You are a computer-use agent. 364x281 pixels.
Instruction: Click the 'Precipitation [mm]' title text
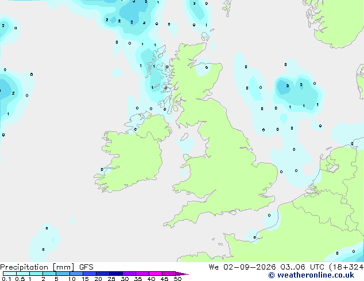click(x=37, y=267)
